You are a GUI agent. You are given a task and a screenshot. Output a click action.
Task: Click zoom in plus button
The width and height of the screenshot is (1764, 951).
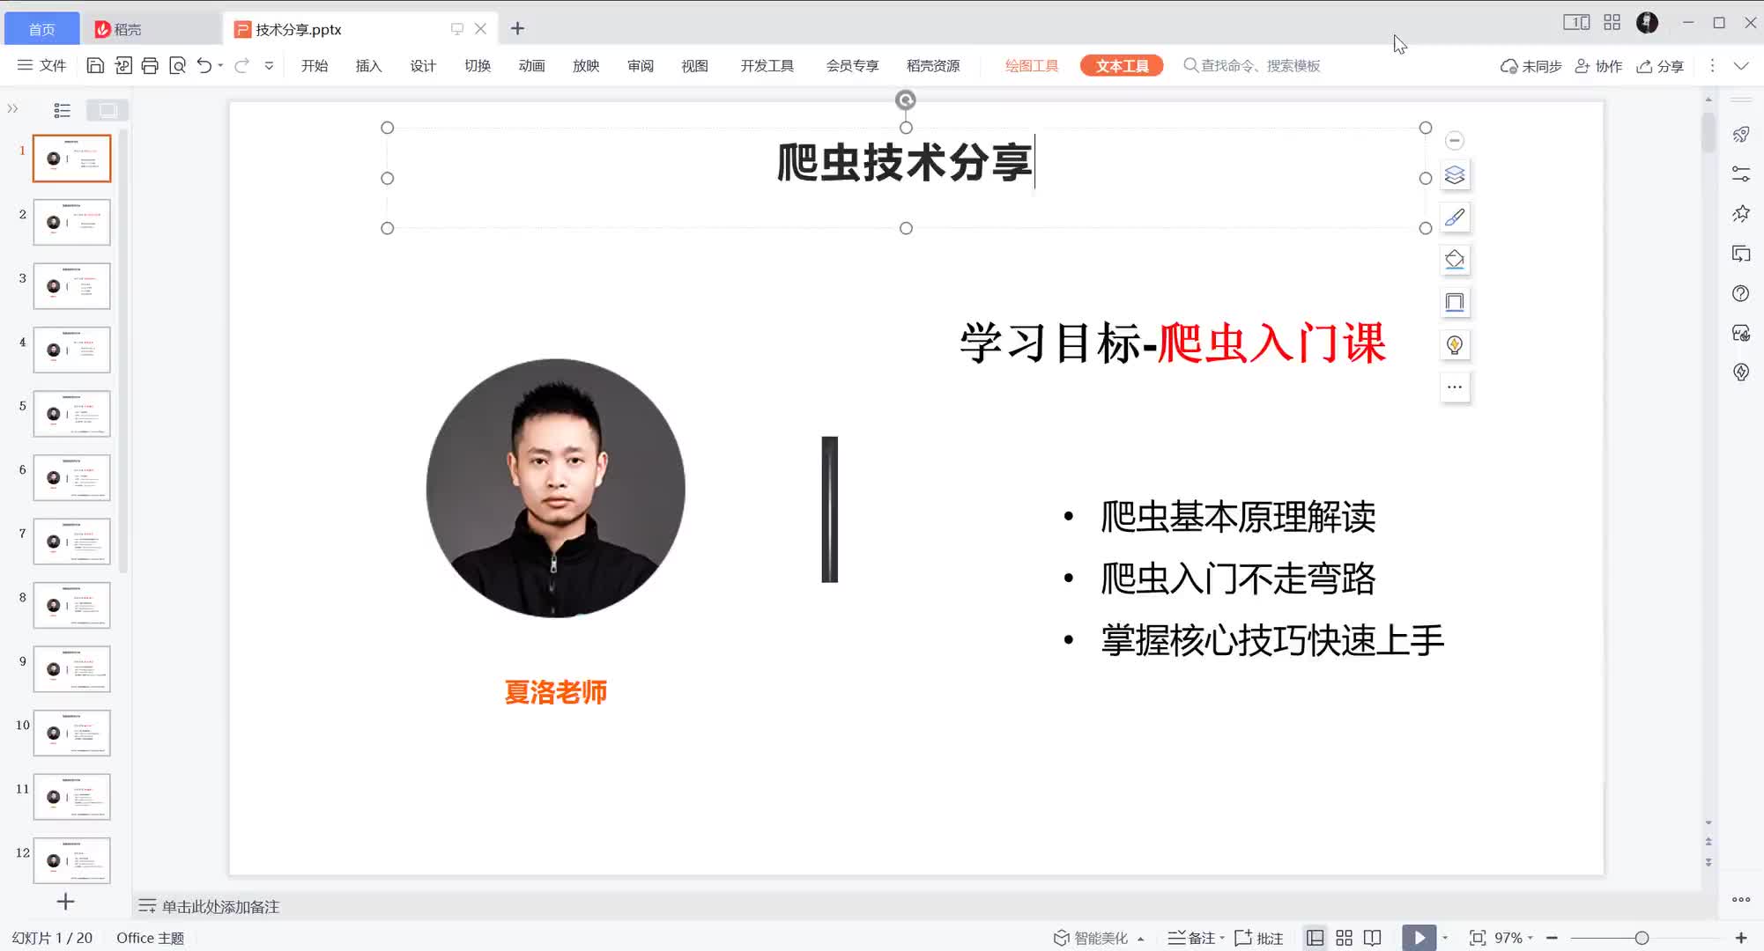(x=1741, y=938)
